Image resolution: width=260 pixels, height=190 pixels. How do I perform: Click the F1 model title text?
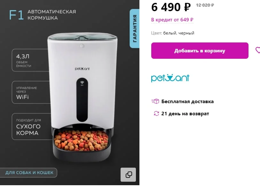16,15
